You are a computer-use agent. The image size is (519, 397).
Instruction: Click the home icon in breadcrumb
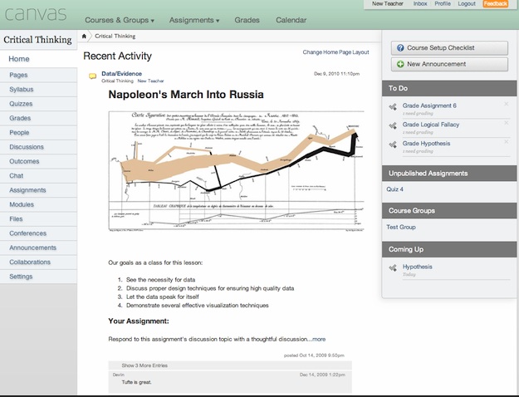pos(84,36)
